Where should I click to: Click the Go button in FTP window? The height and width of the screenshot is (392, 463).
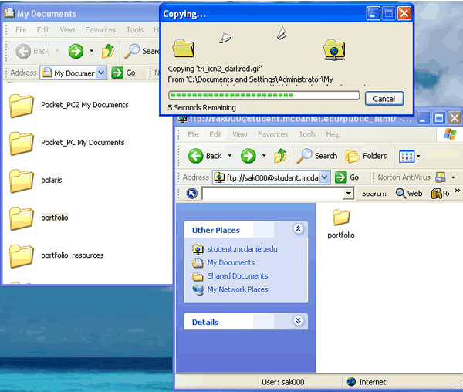coord(348,177)
